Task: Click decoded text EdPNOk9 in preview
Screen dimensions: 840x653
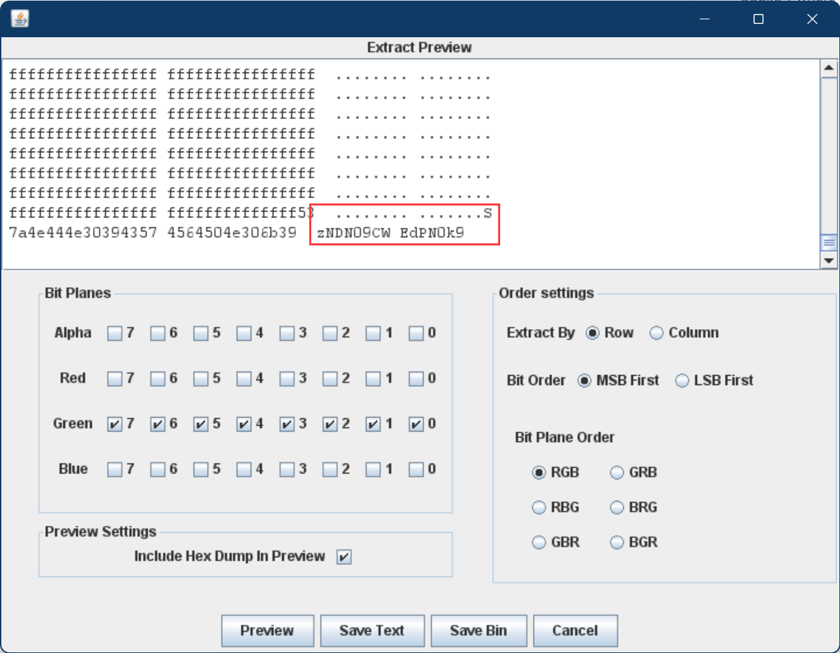Action: tap(432, 233)
